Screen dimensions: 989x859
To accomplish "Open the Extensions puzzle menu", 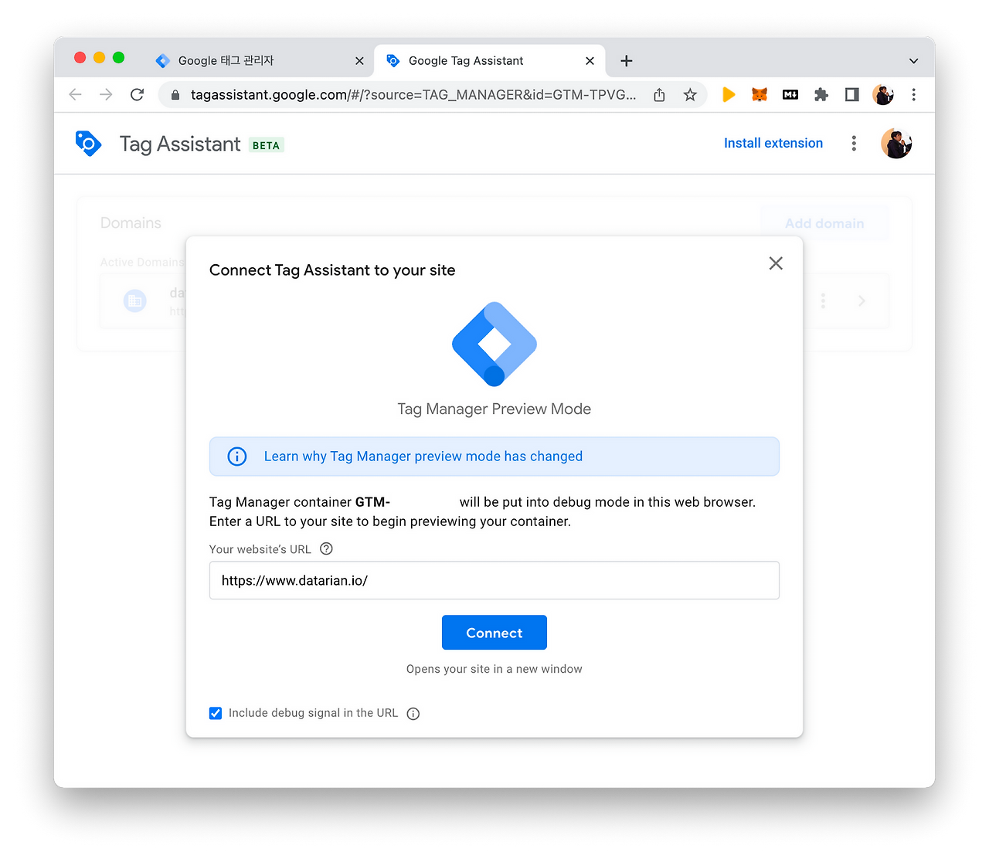I will pos(821,94).
